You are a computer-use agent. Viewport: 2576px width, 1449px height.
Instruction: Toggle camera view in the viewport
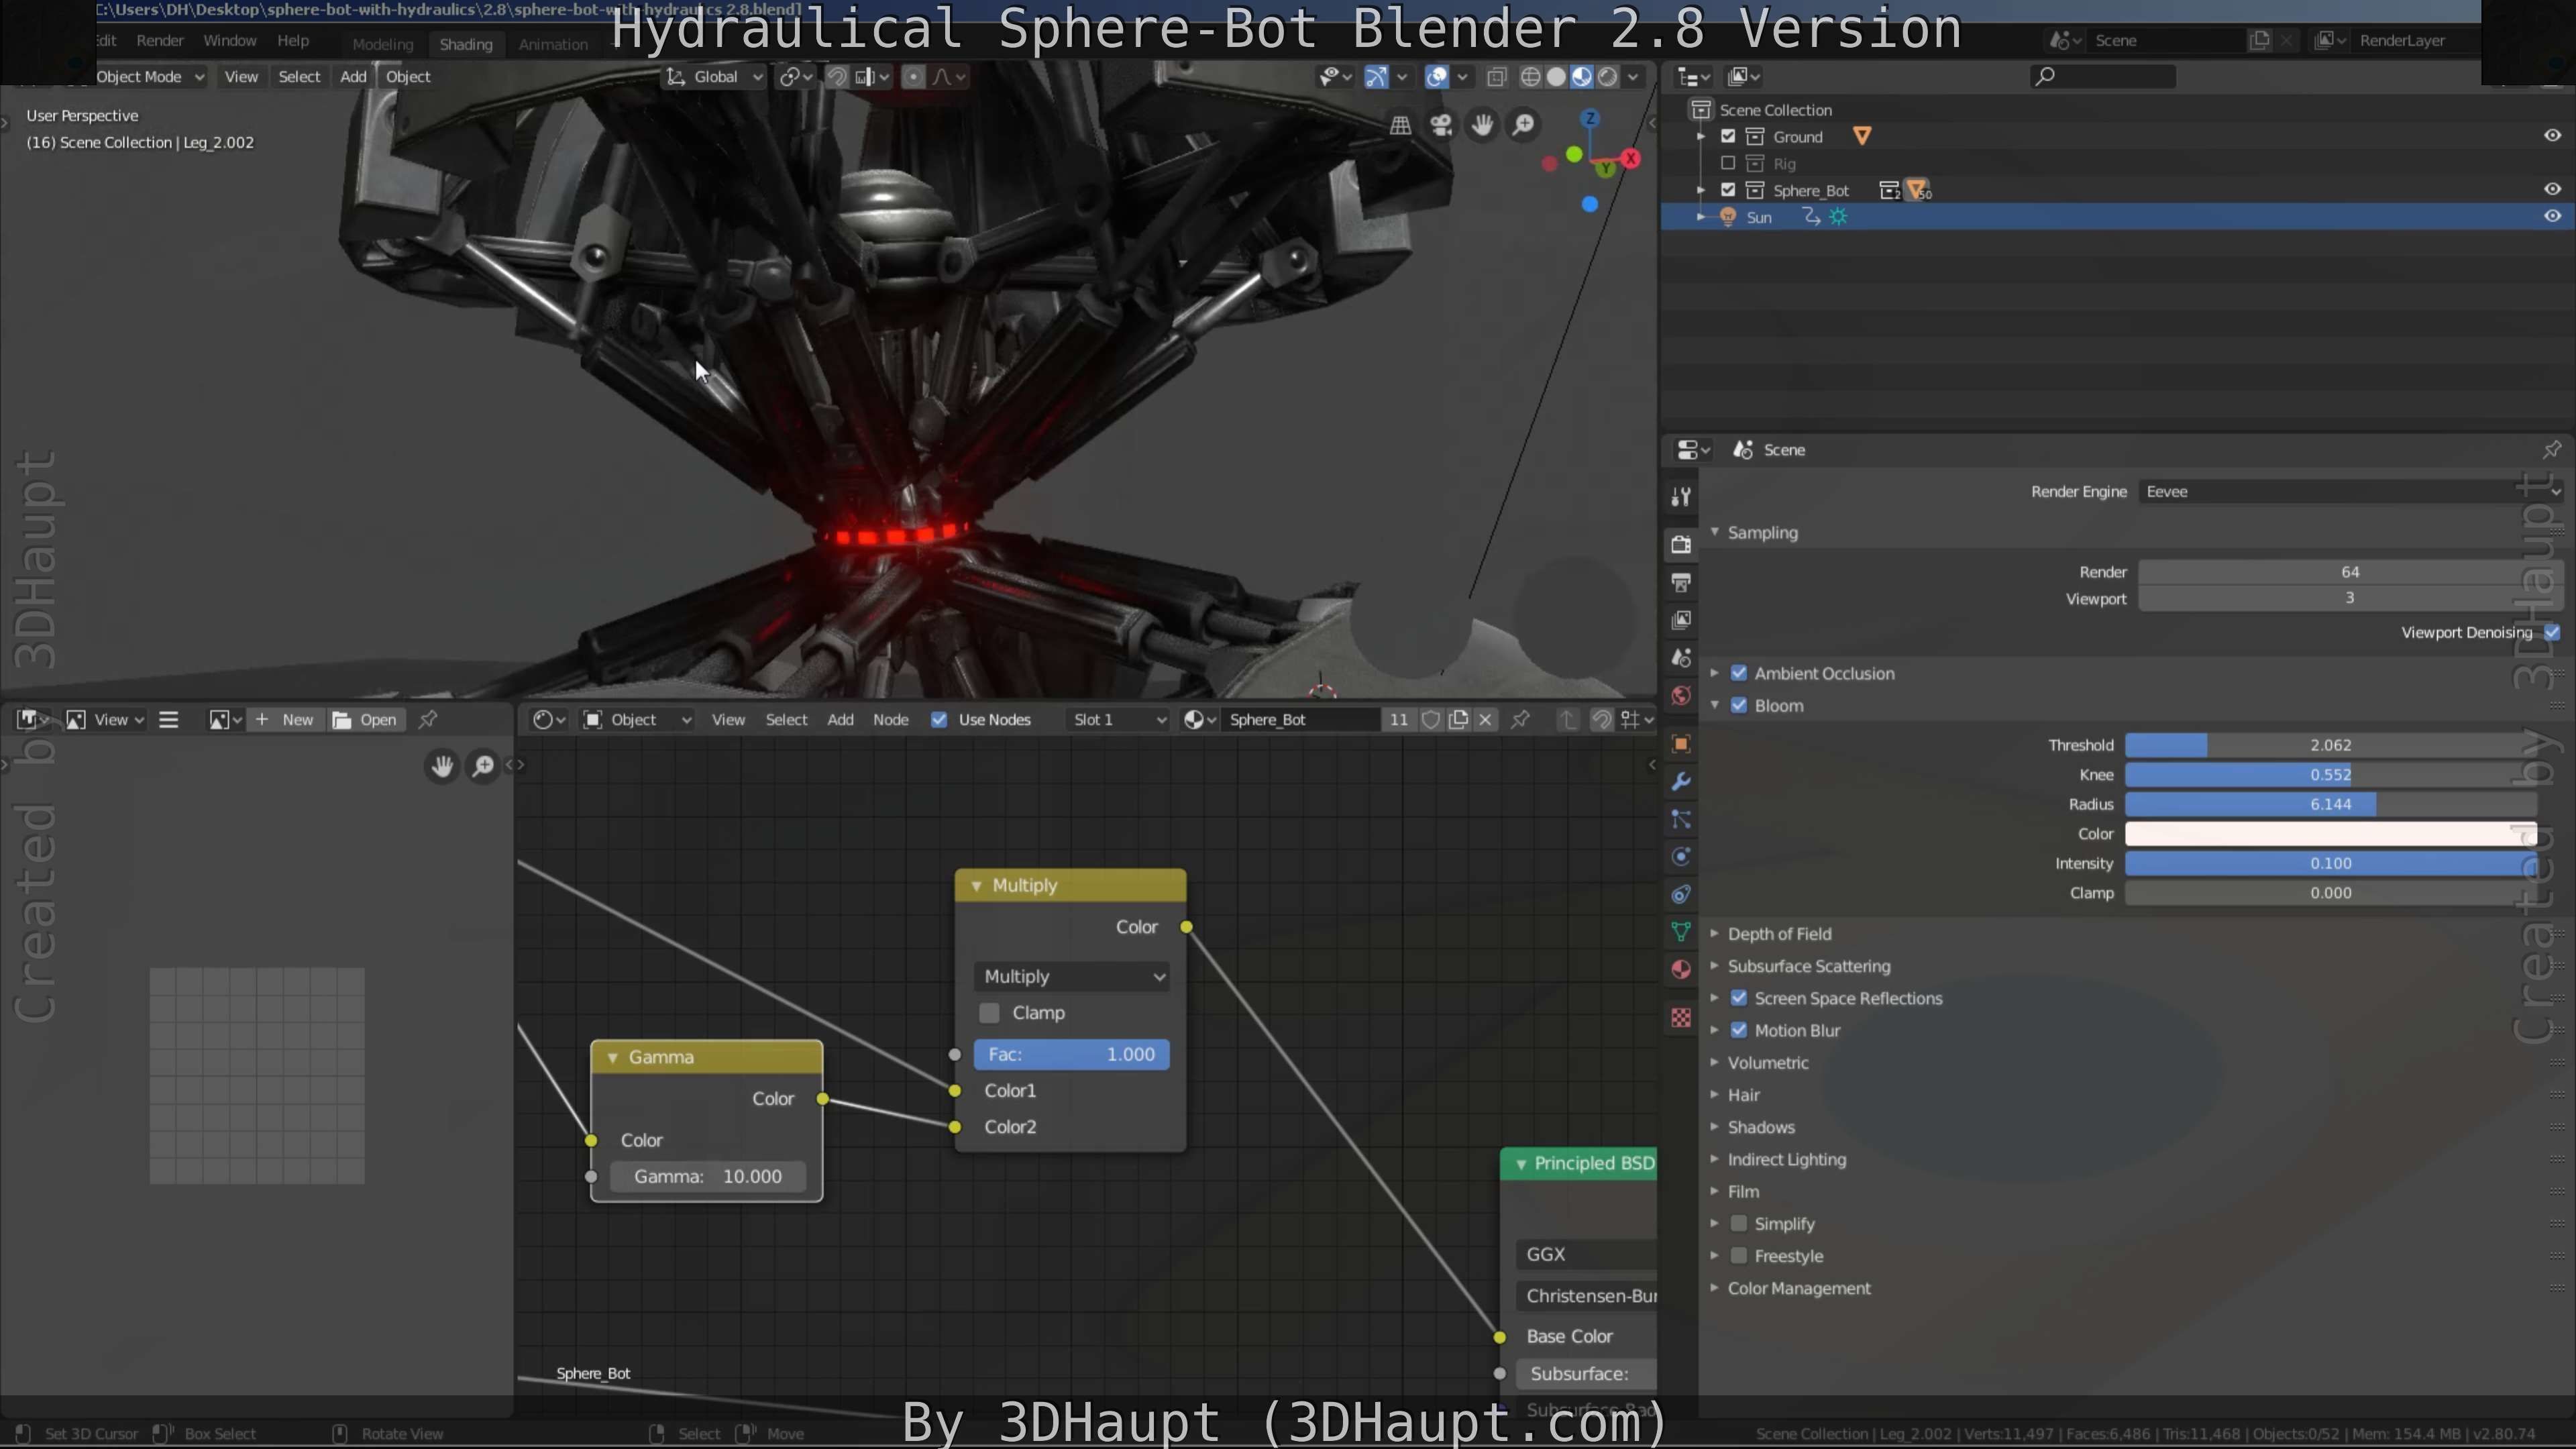pyautogui.click(x=1441, y=125)
